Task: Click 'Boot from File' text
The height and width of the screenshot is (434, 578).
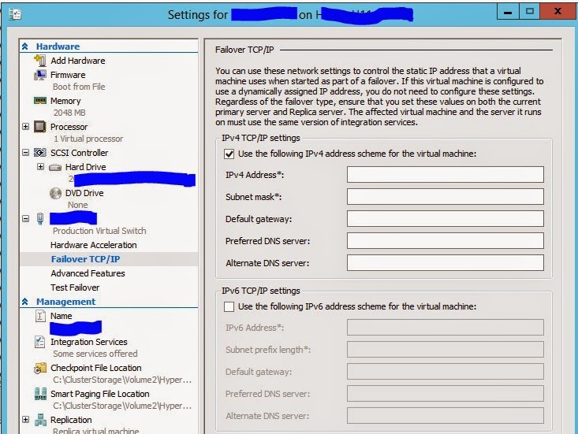Action: point(79,87)
